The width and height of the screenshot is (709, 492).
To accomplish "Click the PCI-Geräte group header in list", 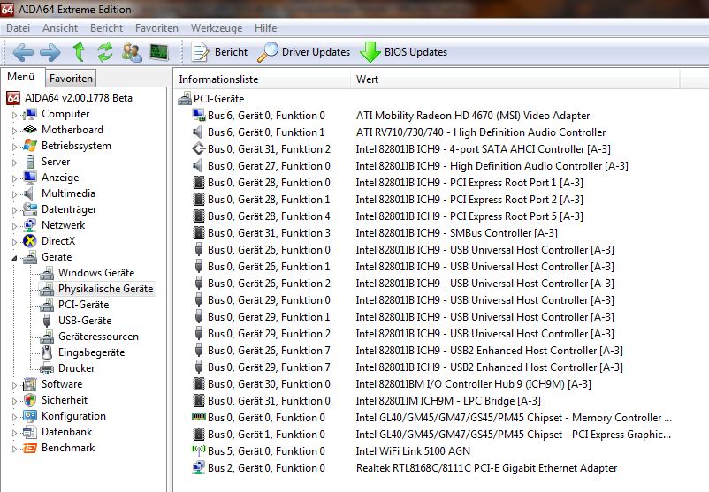I will [x=219, y=99].
